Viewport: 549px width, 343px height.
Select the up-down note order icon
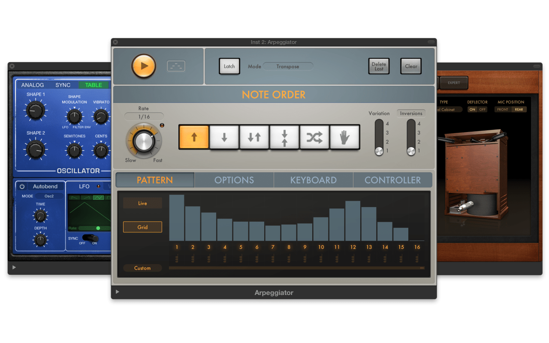coord(254,137)
